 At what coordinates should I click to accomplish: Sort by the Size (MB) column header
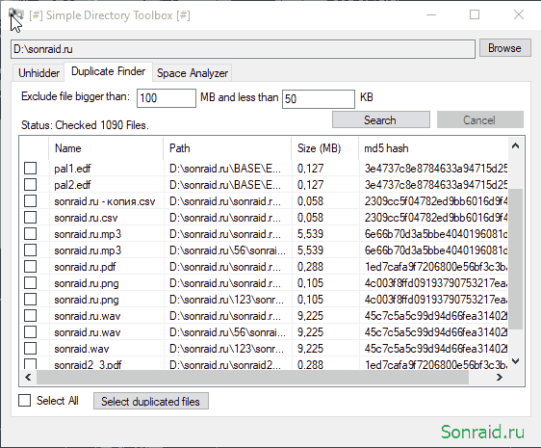tap(325, 148)
